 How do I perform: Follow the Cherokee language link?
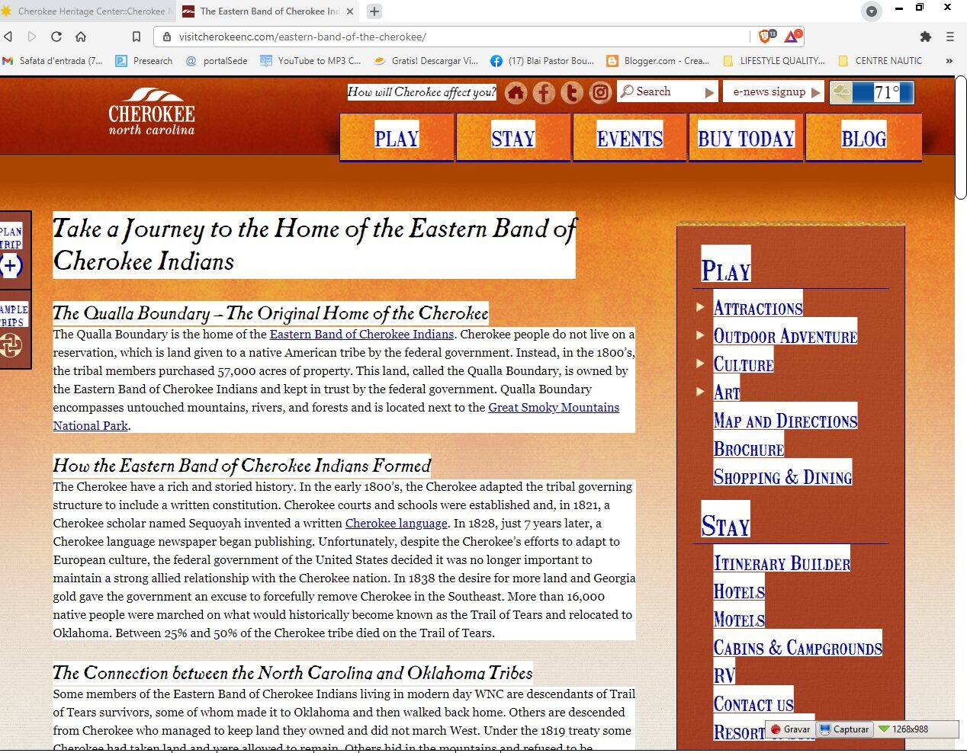click(396, 524)
